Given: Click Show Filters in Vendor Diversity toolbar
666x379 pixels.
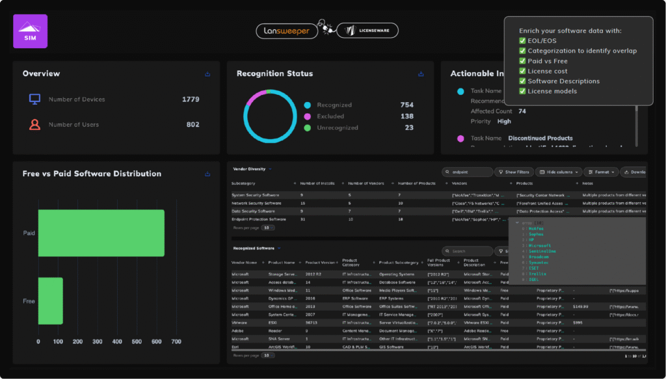Looking at the screenshot, I should click(514, 172).
